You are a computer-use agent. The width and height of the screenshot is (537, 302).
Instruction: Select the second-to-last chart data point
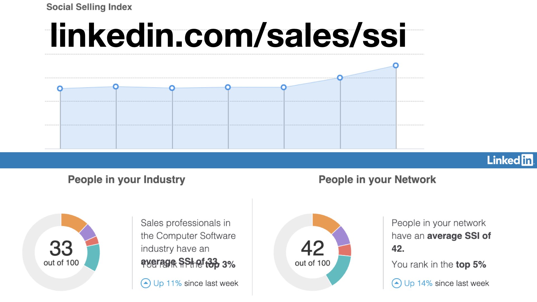tap(340, 78)
